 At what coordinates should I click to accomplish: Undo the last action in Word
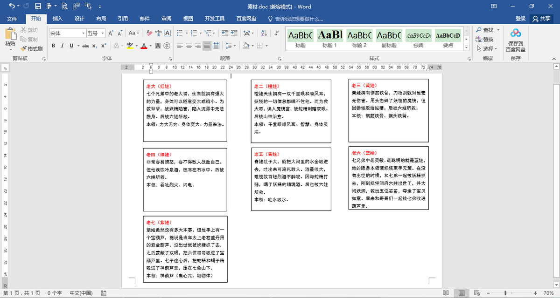click(11, 6)
